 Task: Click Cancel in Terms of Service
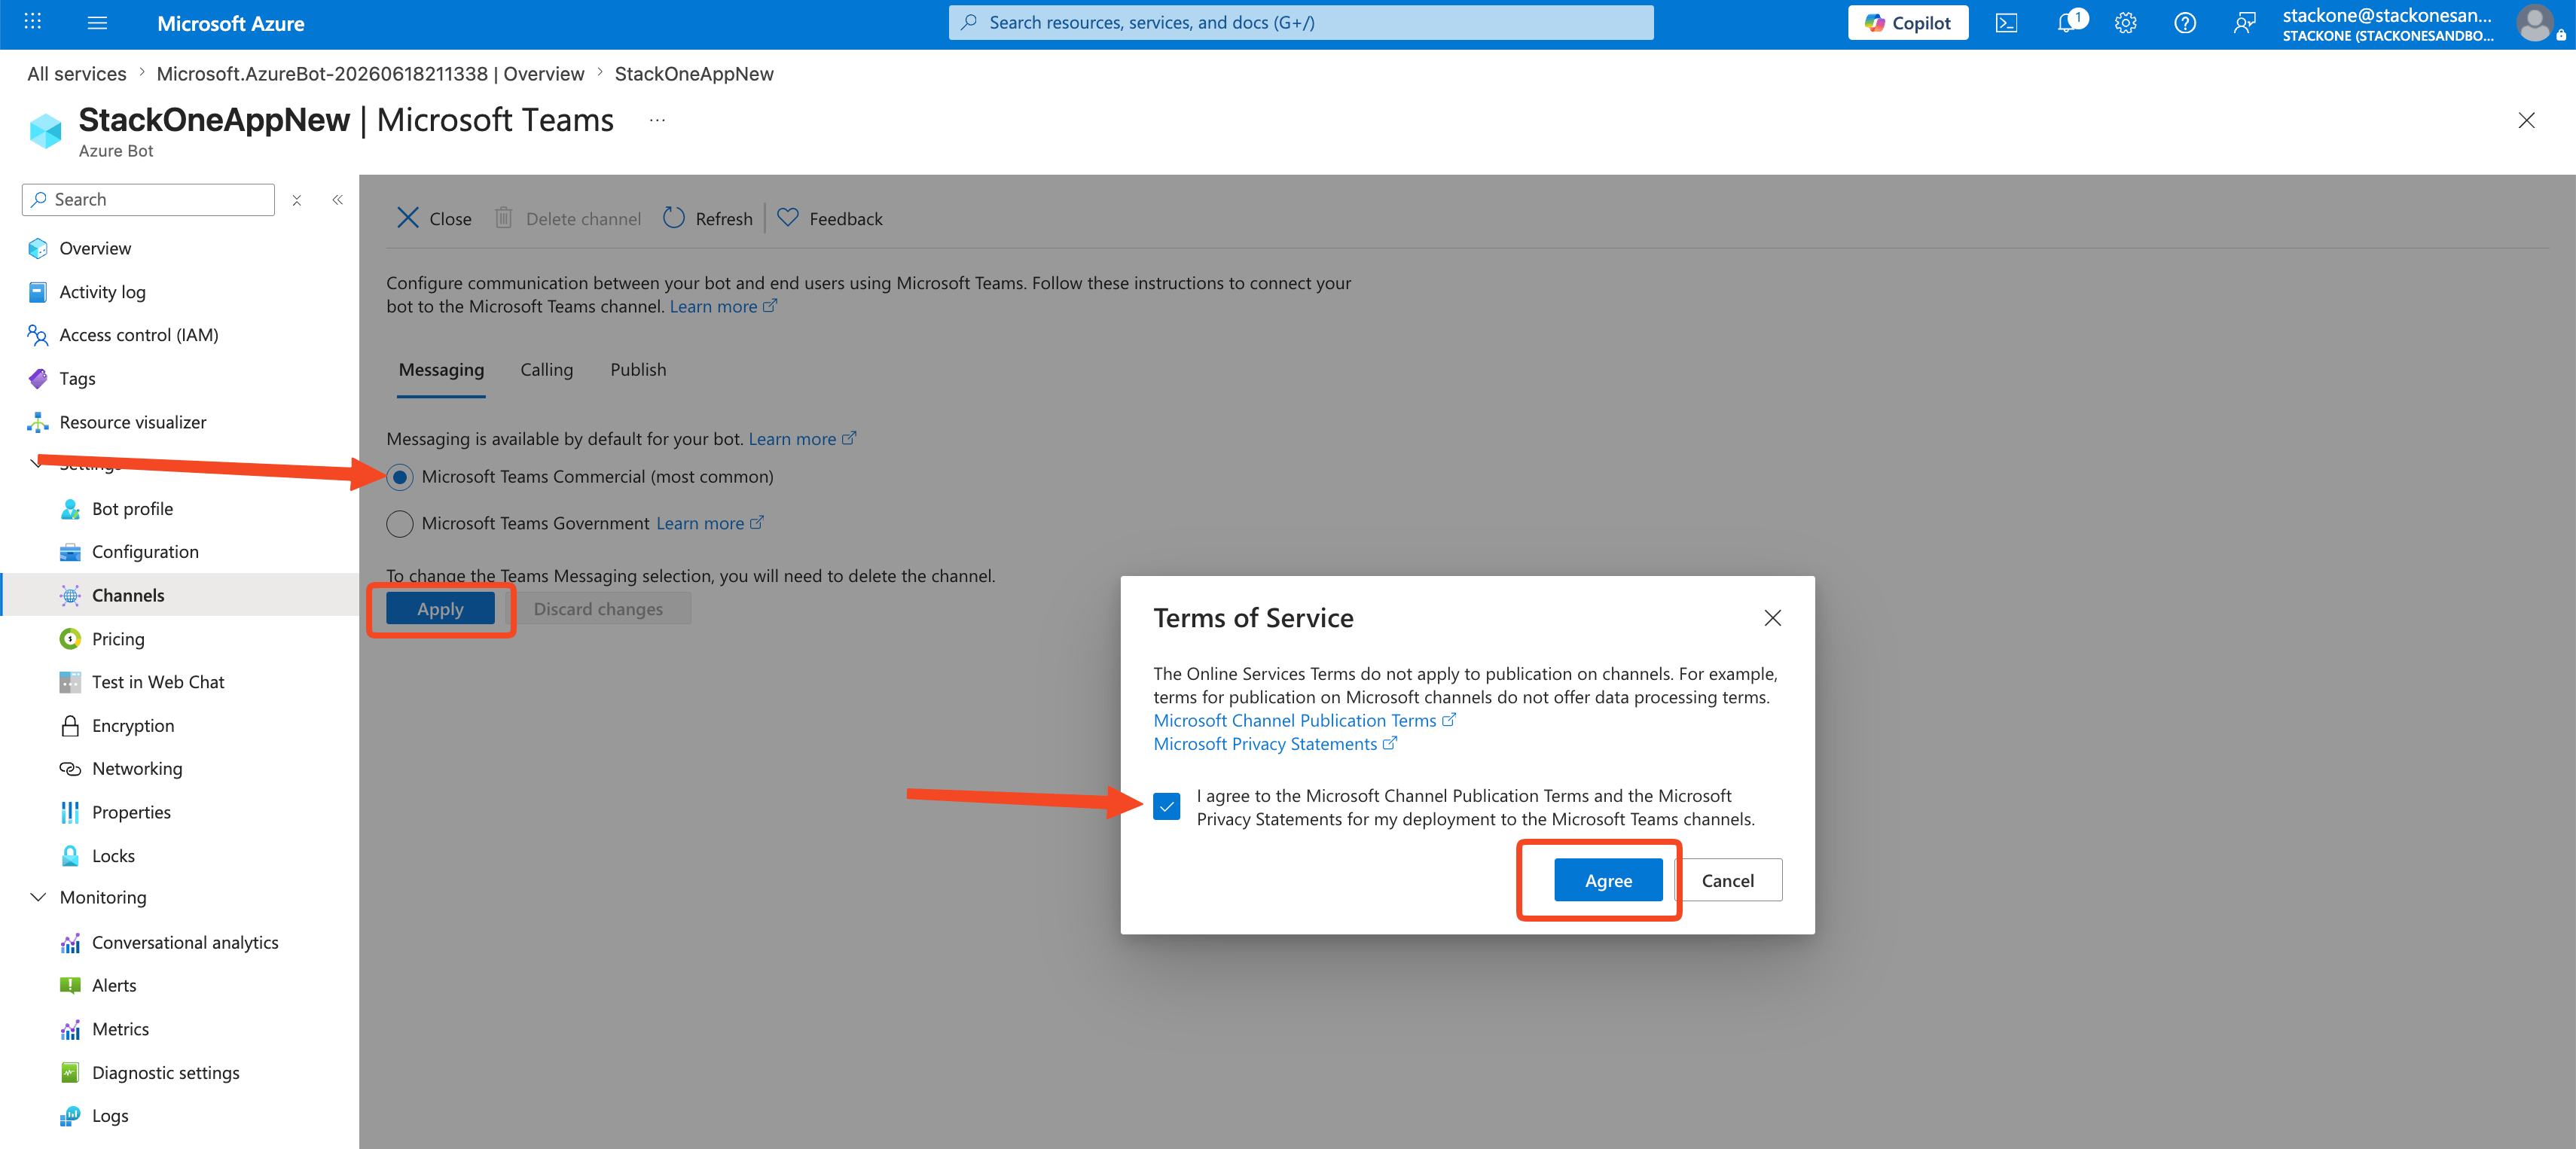pos(1727,880)
